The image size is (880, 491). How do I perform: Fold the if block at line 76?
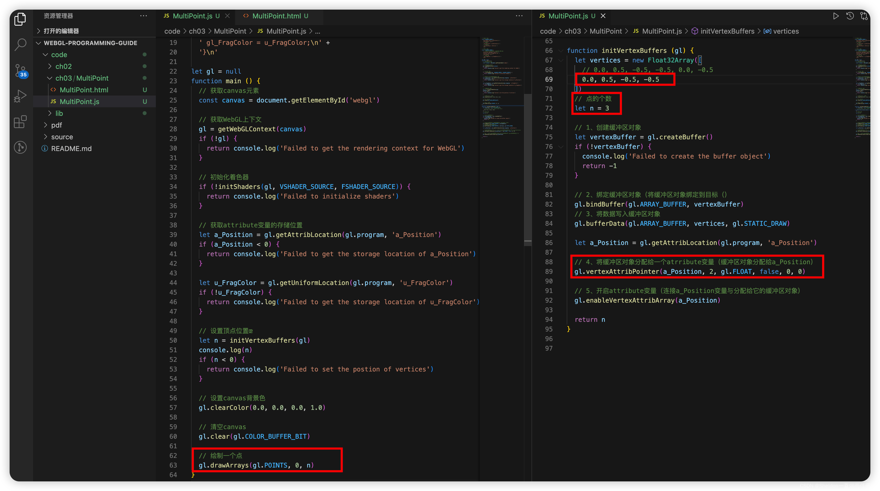click(x=561, y=146)
